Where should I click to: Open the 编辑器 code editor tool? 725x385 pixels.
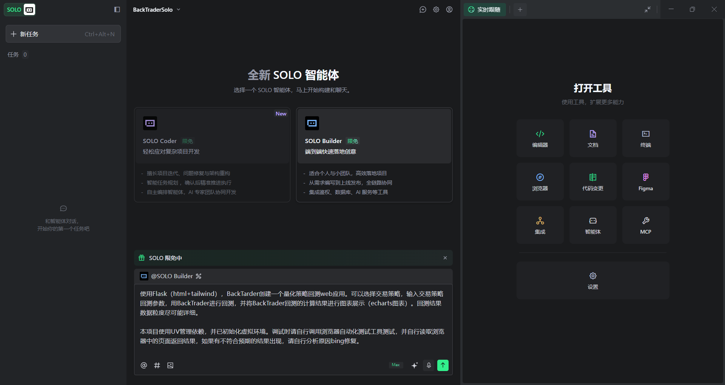tap(540, 138)
